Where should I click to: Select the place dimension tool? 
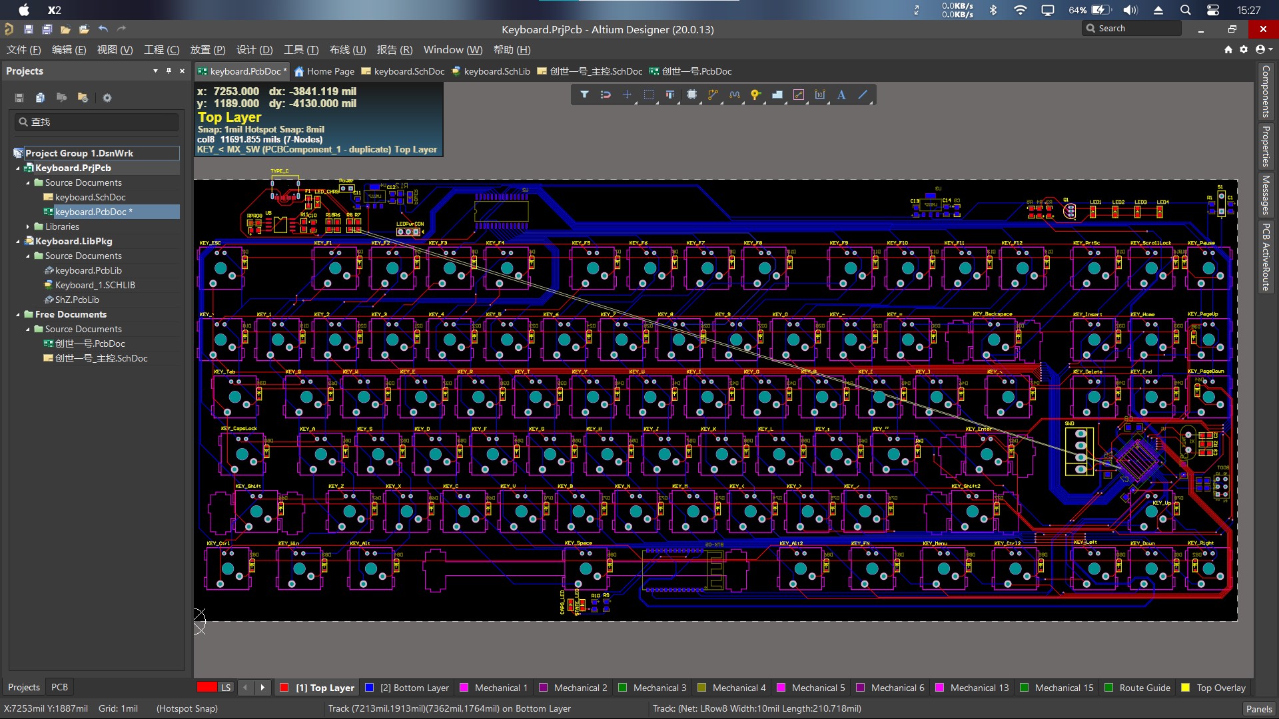click(x=820, y=95)
